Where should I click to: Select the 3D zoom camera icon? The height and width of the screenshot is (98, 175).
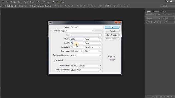click(128, 6)
